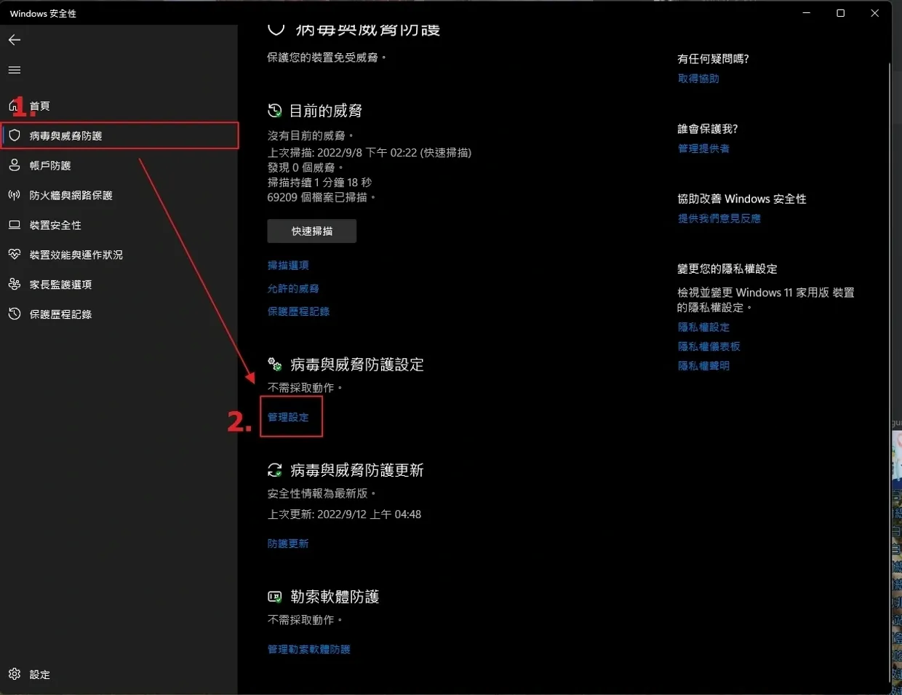Image resolution: width=902 pixels, height=695 pixels.
Task: Close the Windows 安全性 window
Action: pos(875,13)
